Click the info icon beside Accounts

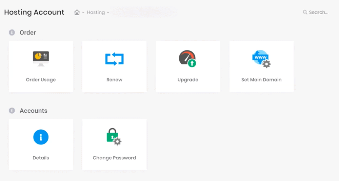tap(12, 111)
